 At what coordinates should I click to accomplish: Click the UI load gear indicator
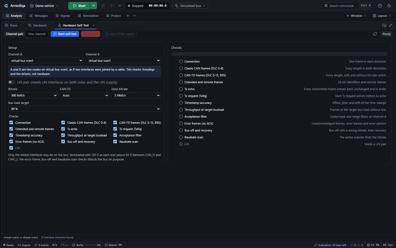[373, 245]
